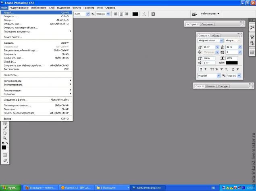The width and height of the screenshot is (256, 191).
Task: Open Brushes icon in collapsed dock
Action: click(252, 37)
